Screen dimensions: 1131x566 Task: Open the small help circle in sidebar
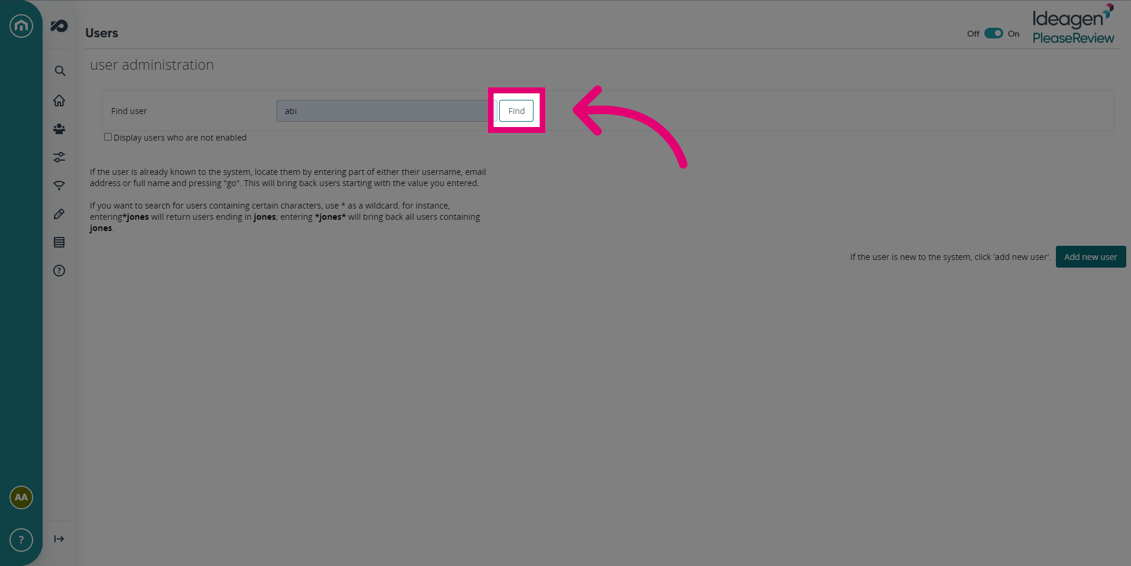pyautogui.click(x=59, y=271)
